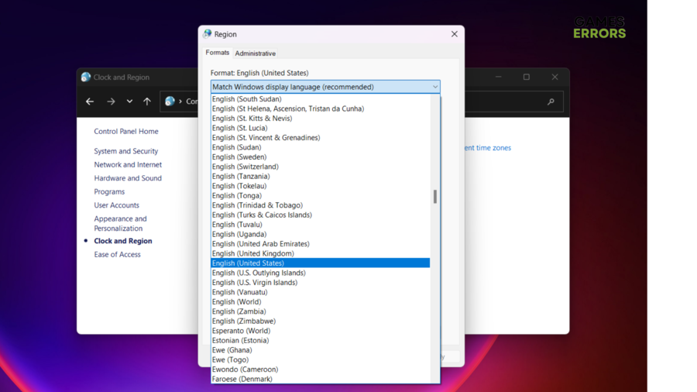697x392 pixels.
Task: Pick Estonian (Estonia) in the list
Action: pyautogui.click(x=240, y=340)
